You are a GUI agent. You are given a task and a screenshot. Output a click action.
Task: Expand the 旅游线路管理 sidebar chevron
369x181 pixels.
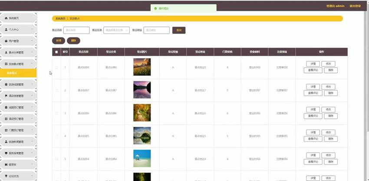point(32,84)
